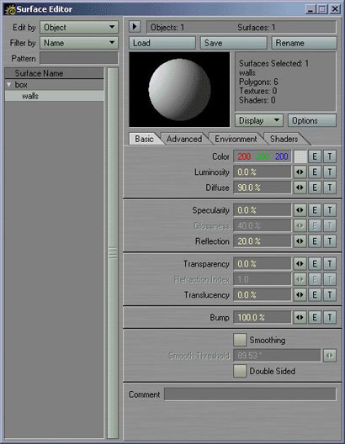Click the color swatch beside RGB values
Viewport: 345px width, 444px height.
300,156
